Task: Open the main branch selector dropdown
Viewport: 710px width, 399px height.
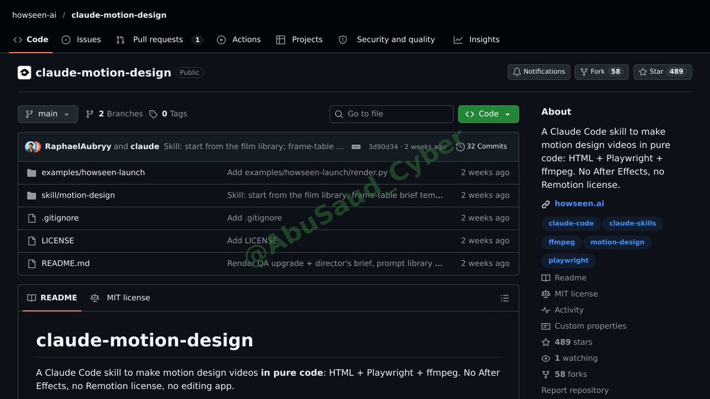Action: coord(48,114)
